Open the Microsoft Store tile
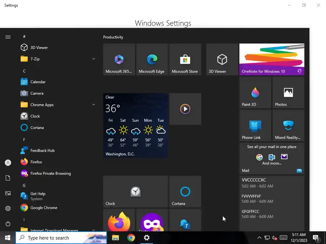Image resolution: width=326 pixels, height=244 pixels. coord(185,59)
